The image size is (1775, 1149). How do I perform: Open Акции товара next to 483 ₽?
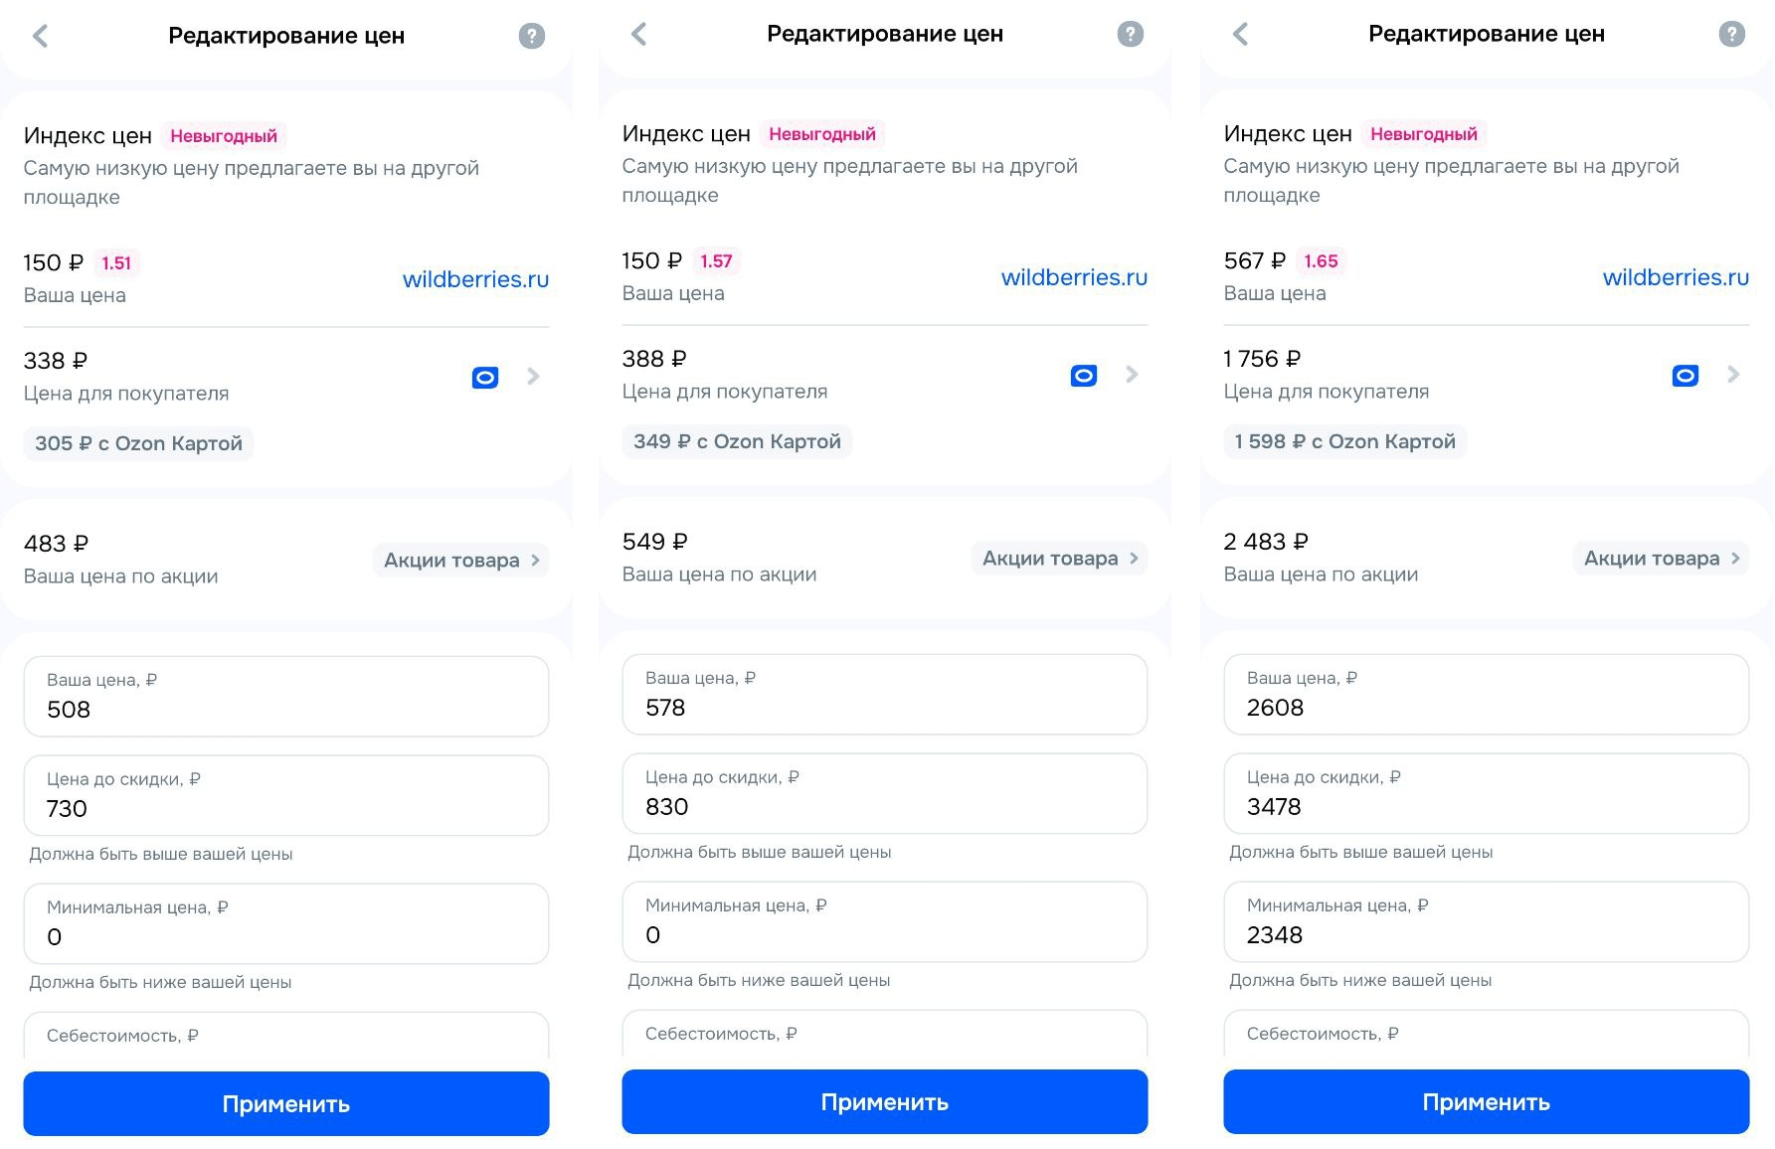[461, 561]
